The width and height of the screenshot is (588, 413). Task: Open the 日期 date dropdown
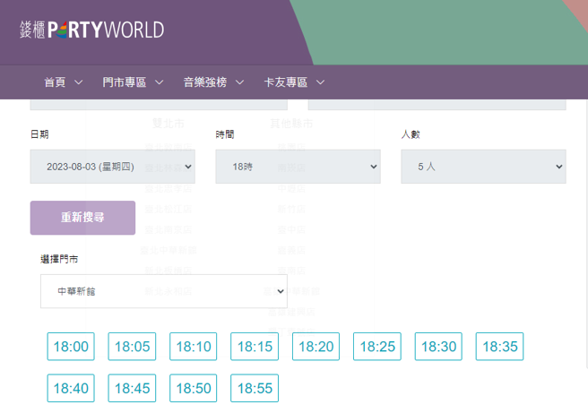(x=112, y=167)
